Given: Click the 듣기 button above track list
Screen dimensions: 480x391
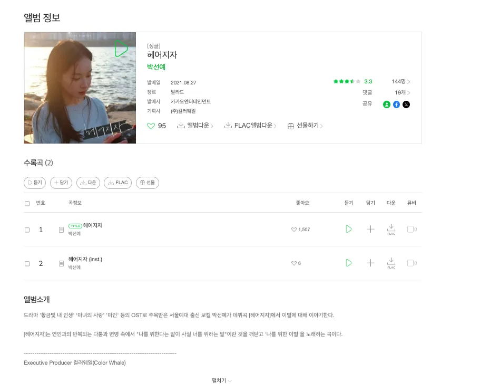Looking at the screenshot, I should tap(35, 183).
